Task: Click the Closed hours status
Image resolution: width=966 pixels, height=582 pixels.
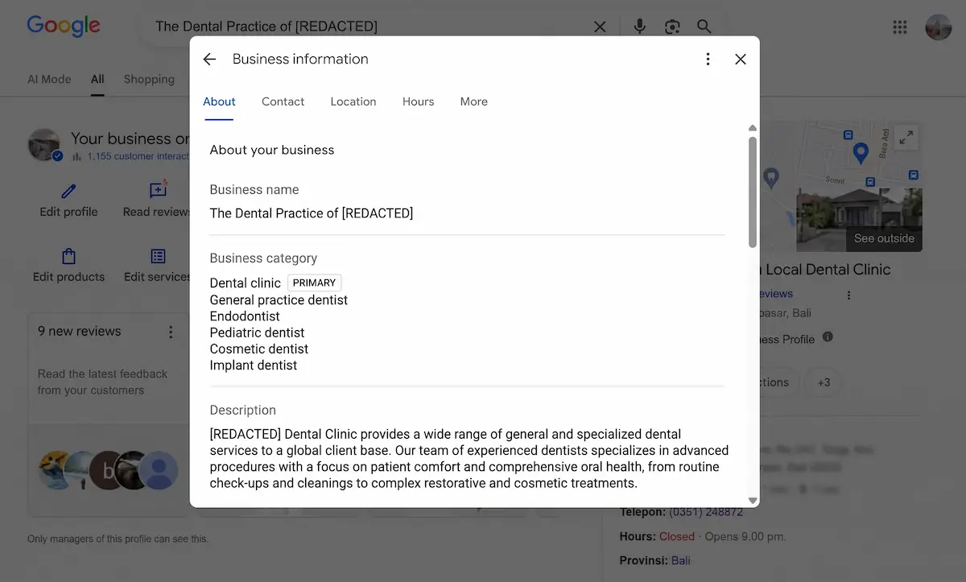Action: tap(677, 536)
